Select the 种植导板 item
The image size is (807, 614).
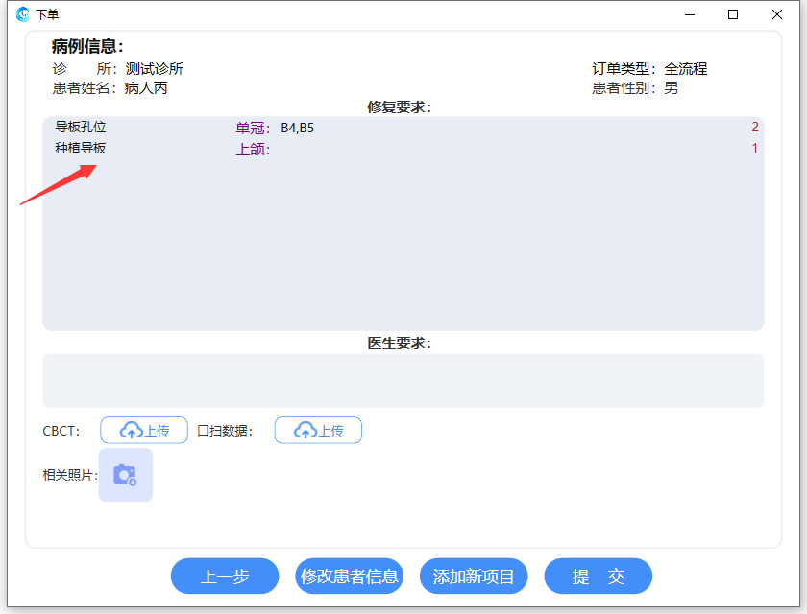(81, 149)
